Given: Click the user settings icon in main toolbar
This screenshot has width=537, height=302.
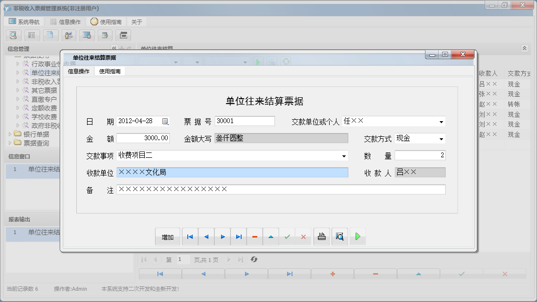Looking at the screenshot, I should (68, 35).
